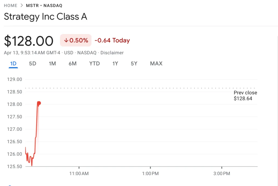Click the MSTR • NASDAQ breadcrumb
Screen dimensions: 278x186
coord(44,5)
